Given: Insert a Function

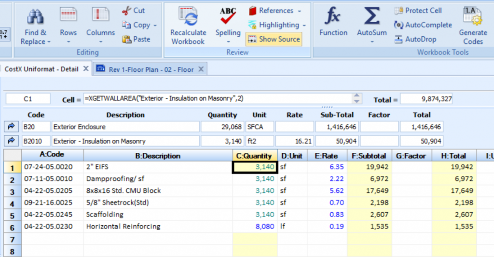Looking at the screenshot, I should click(x=333, y=21).
